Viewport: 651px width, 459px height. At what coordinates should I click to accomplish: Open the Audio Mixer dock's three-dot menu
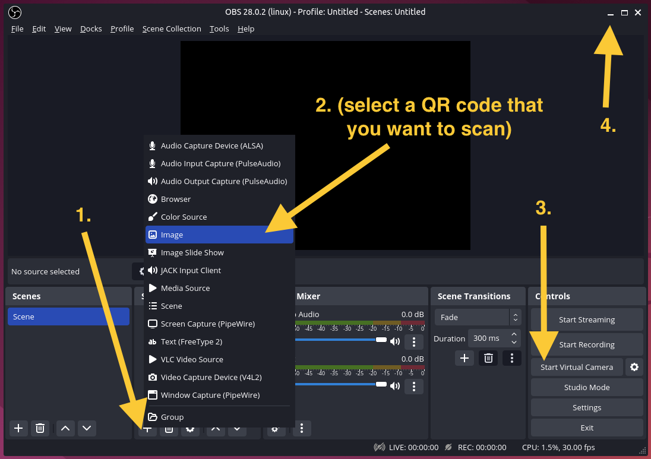(x=302, y=428)
